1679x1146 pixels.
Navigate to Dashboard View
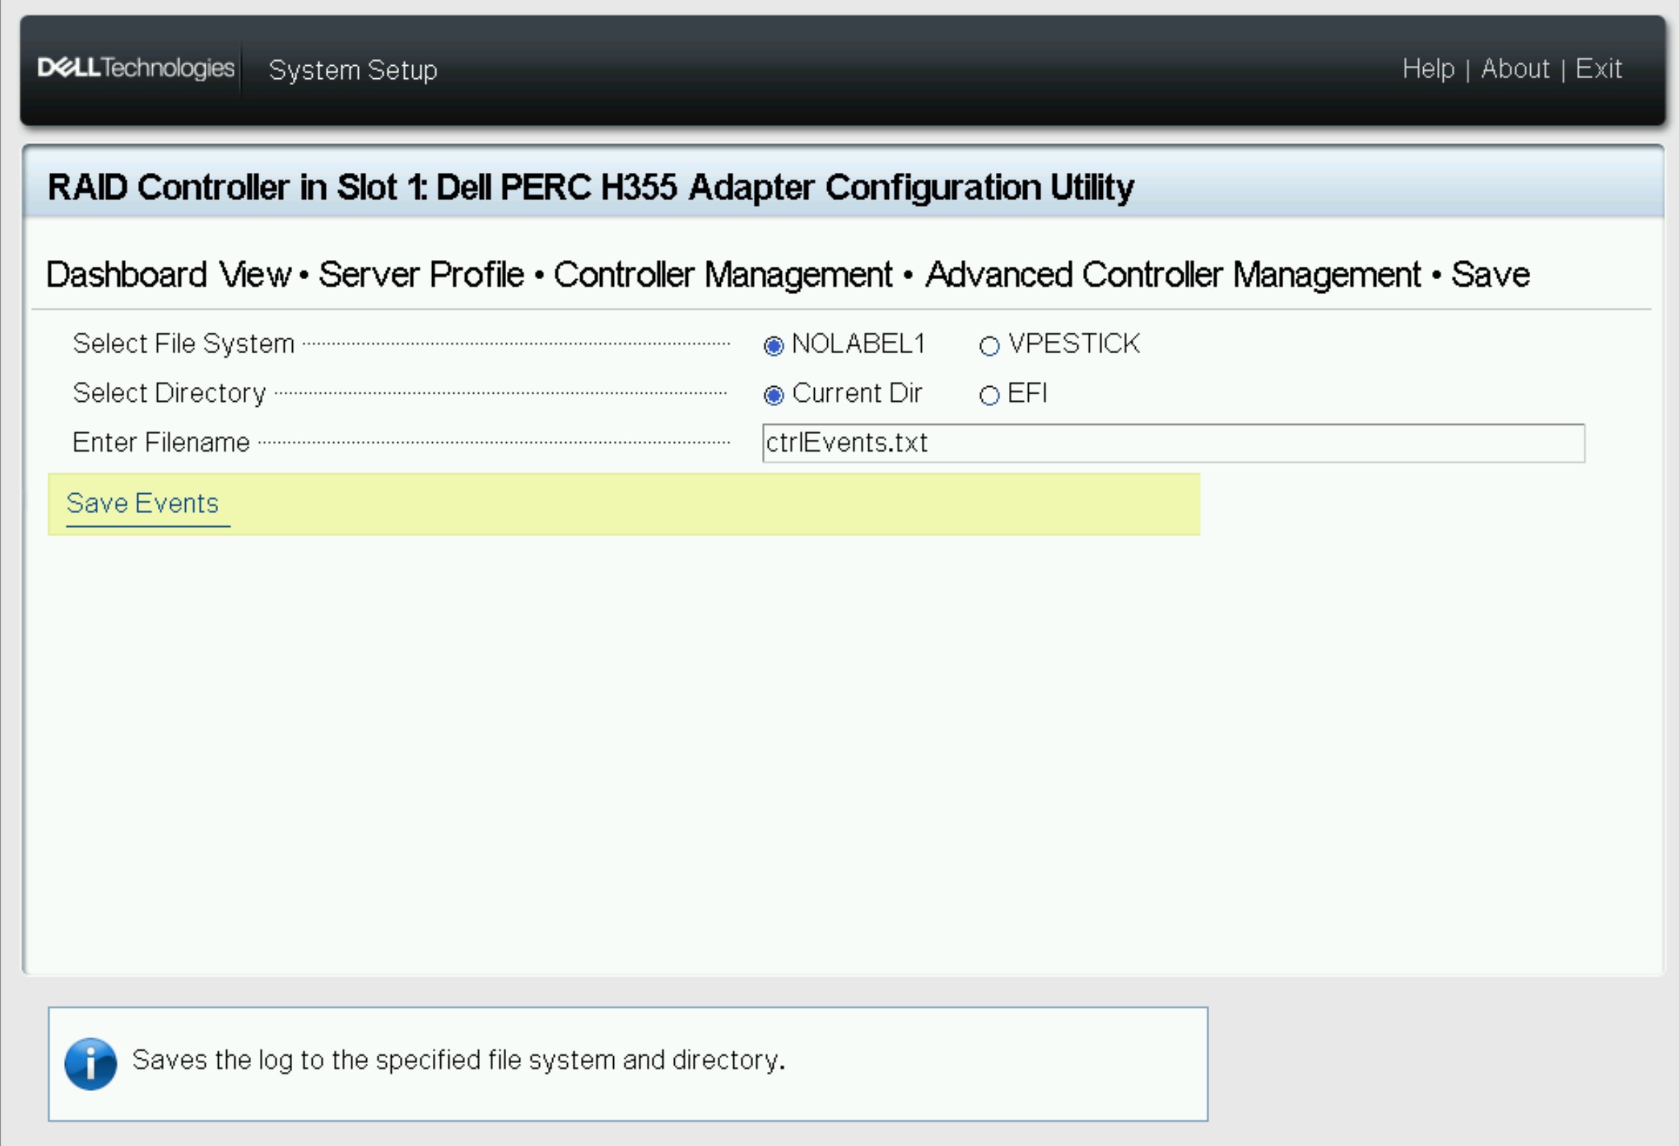click(x=169, y=275)
